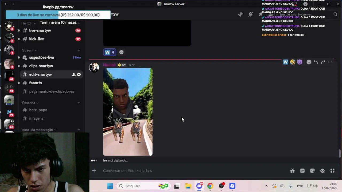342x192 pixels.
Task: Click the message author avatar
Action: pyautogui.click(x=94, y=67)
